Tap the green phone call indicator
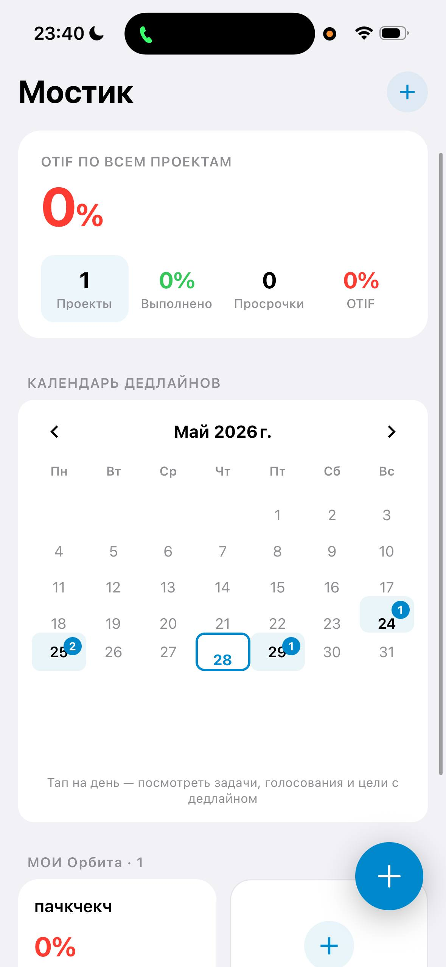The image size is (446, 967). click(146, 34)
